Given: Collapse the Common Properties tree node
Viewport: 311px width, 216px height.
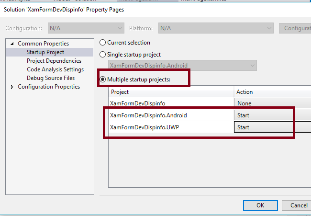Looking at the screenshot, I should (12, 44).
